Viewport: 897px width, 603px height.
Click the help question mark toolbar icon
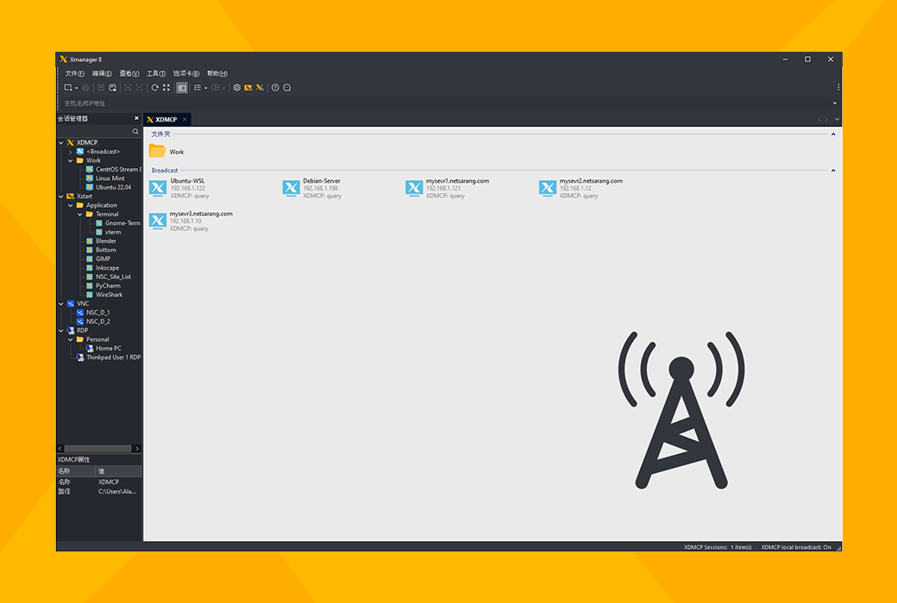point(275,88)
